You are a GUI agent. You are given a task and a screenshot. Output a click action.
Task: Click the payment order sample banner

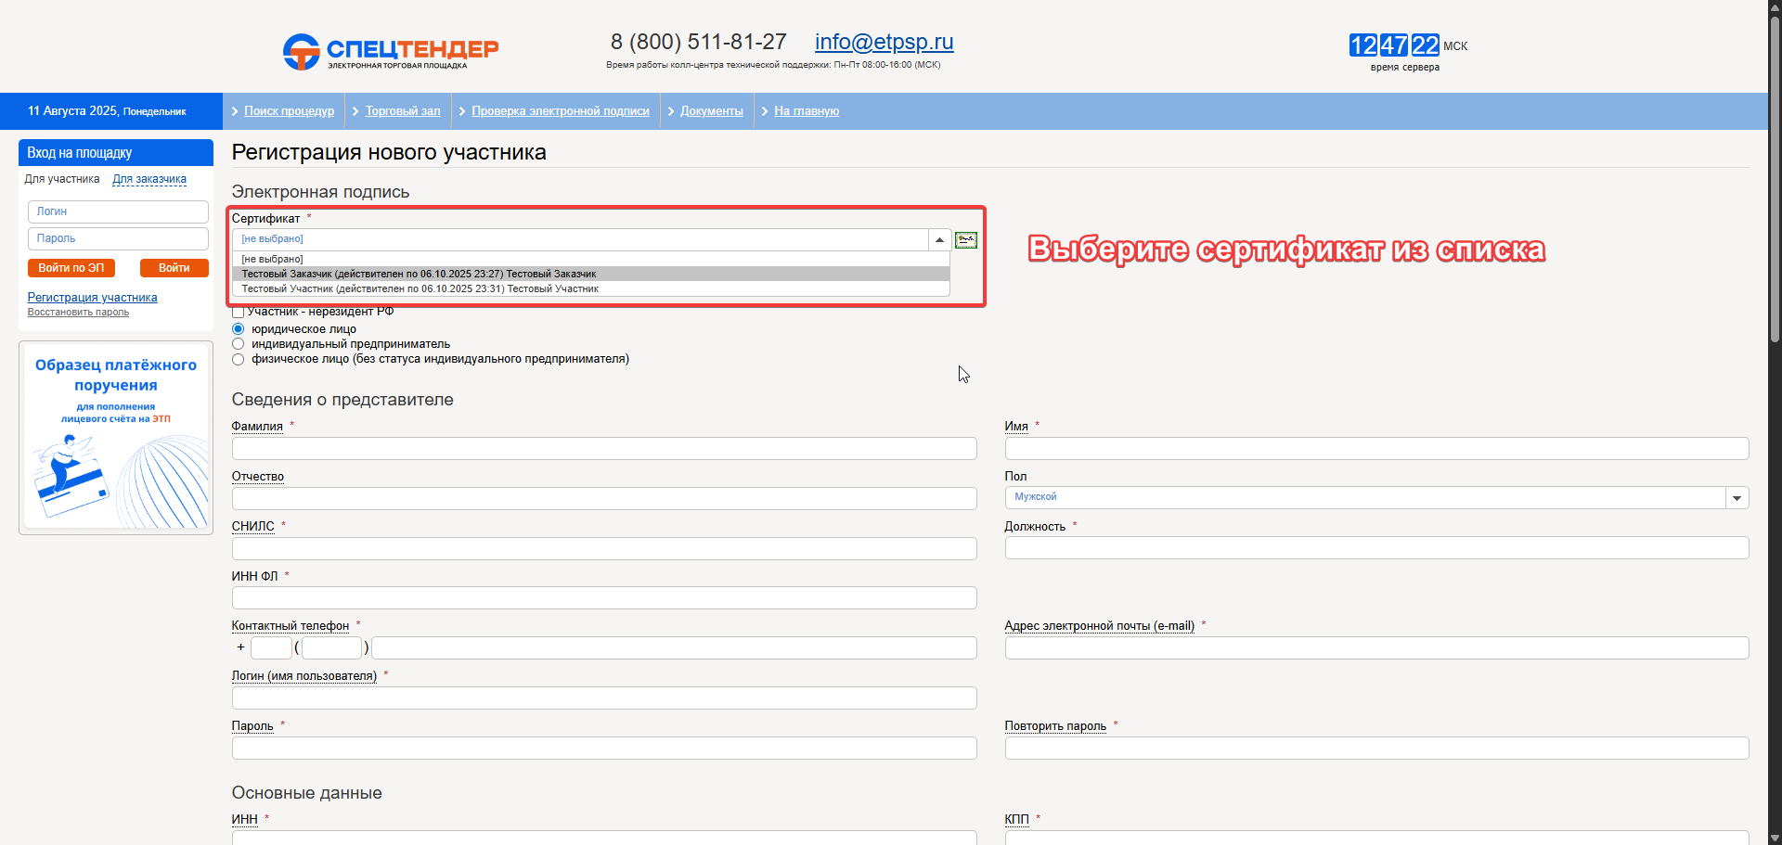point(116,438)
